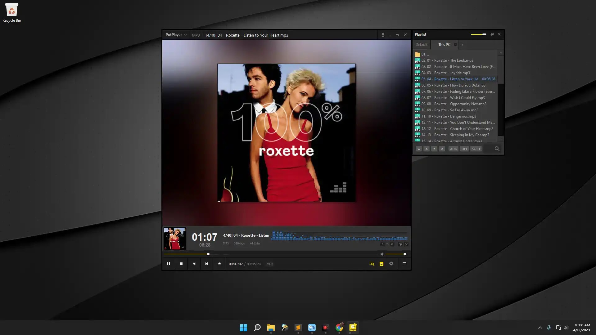Select 'Wish I Could Fly.mp3' track

[x=455, y=98]
